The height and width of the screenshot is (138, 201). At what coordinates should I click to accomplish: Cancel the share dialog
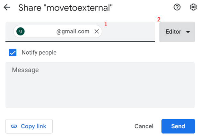point(144,126)
